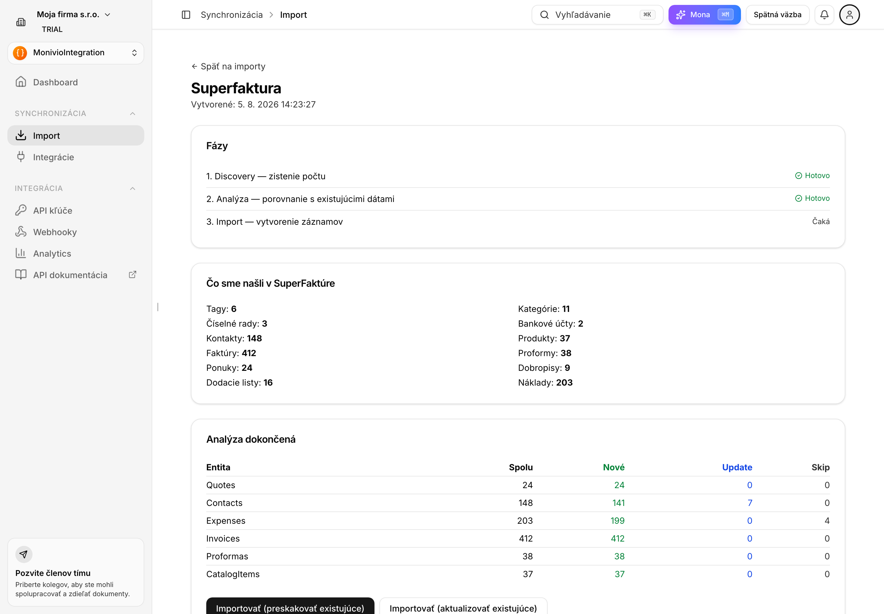Click the Vyhľadávanie search field
884x614 pixels.
pyautogui.click(x=597, y=15)
